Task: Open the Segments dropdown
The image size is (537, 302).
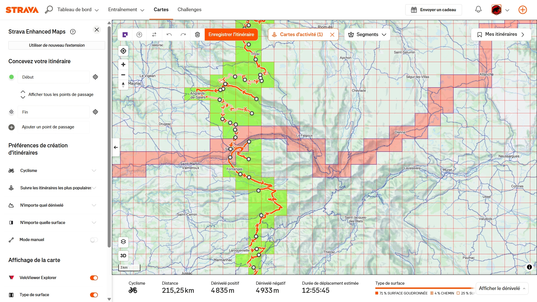Action: pyautogui.click(x=367, y=35)
